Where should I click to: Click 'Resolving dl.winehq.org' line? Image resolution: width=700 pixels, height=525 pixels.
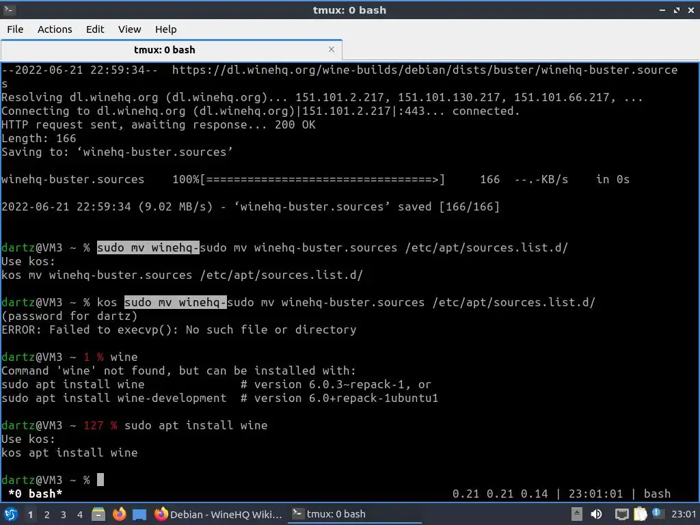click(322, 97)
